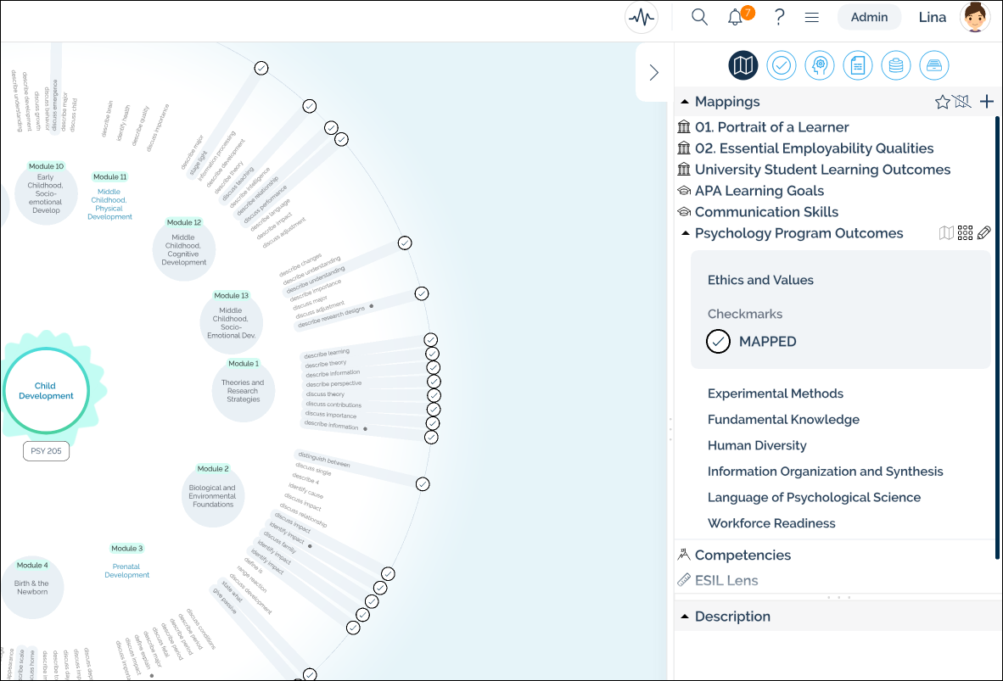Select Information Organization and Synthesis outcome

825,472
